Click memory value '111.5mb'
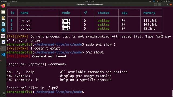The image size is (173, 97). [x=150, y=21]
